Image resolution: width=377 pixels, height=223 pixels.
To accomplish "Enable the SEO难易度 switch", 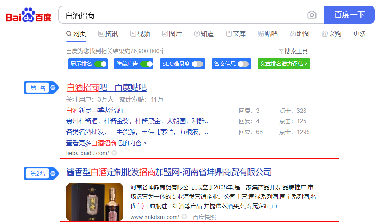I will point(197,64).
